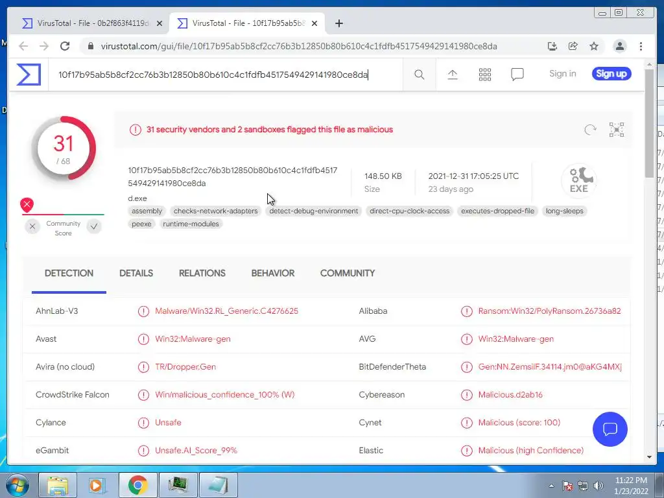Click the blue chat support bubble
Viewport: 664px width, 498px height.
tap(610, 429)
